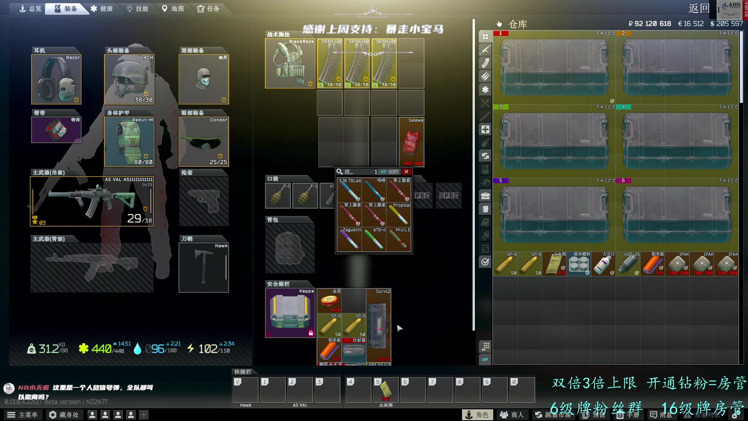Click the injector case search magnifier
Image resolution: width=748 pixels, height=421 pixels.
click(340, 172)
